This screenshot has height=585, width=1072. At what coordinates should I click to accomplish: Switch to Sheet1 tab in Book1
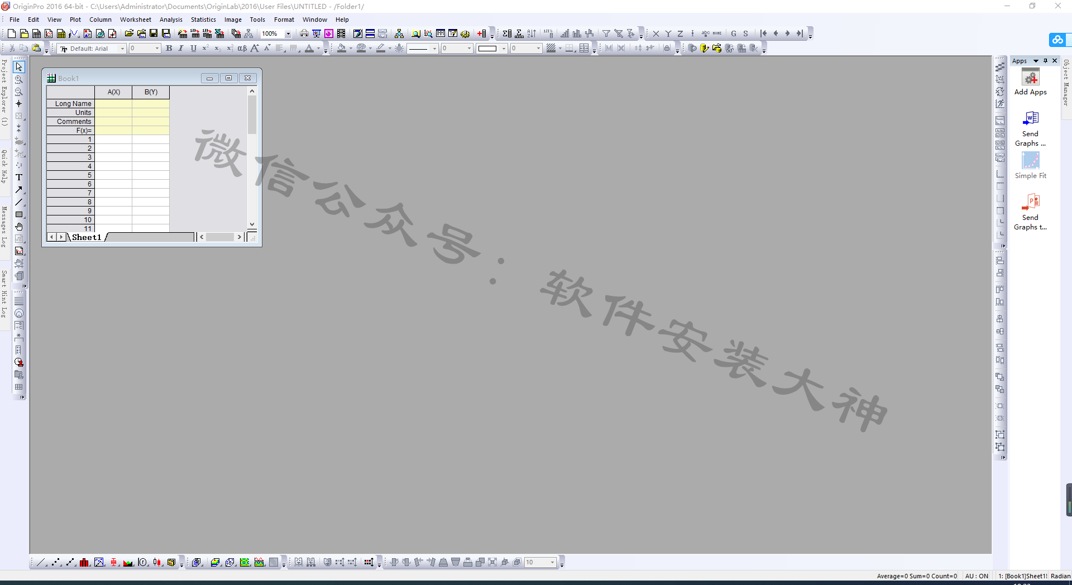point(87,237)
